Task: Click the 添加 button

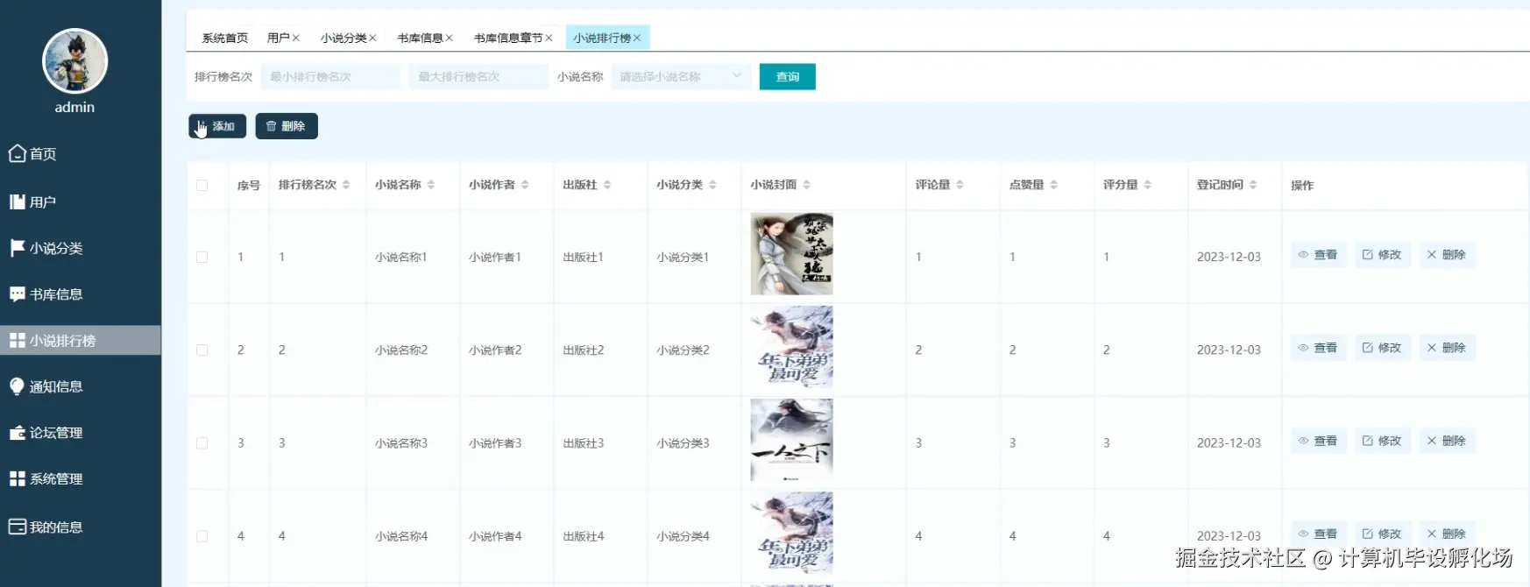Action: coord(217,126)
